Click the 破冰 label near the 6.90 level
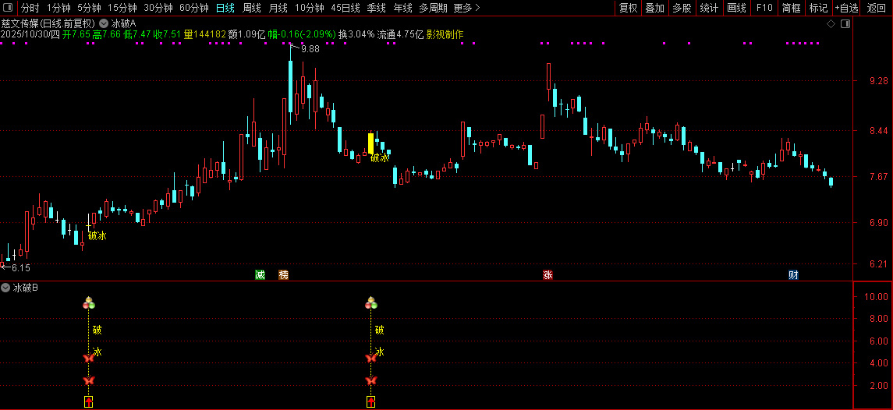The width and height of the screenshot is (893, 410). [x=97, y=235]
